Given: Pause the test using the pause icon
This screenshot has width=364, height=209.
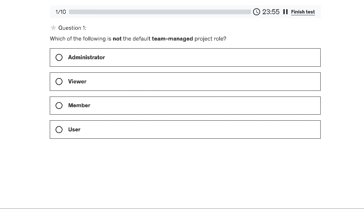Looking at the screenshot, I should coord(285,12).
